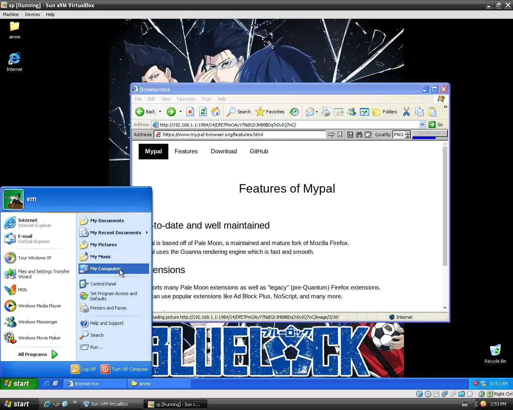
Task: Click Log Off in the Start menu
Action: (83, 369)
